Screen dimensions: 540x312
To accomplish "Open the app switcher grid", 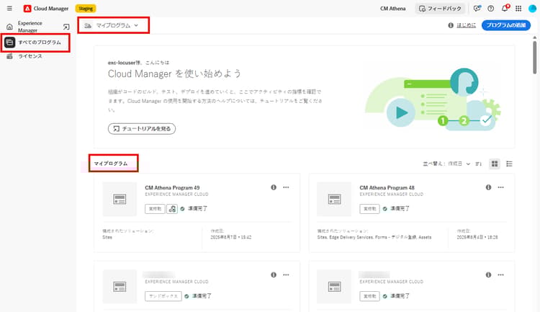I will [518, 8].
